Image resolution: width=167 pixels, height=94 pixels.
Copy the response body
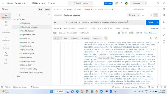(151, 38)
